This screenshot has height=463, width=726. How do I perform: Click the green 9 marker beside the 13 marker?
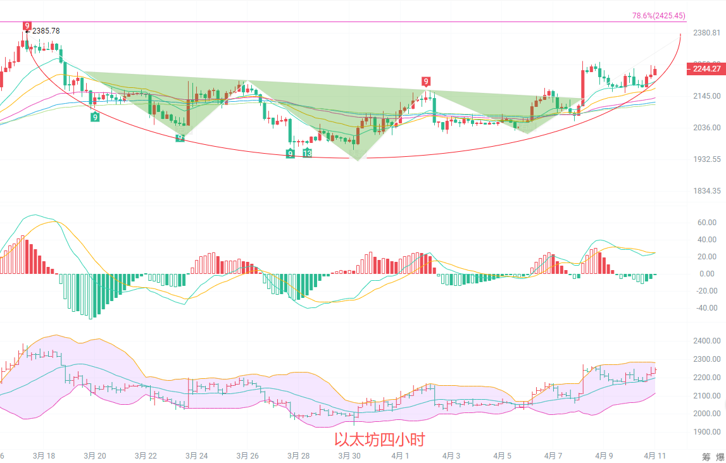[290, 153]
